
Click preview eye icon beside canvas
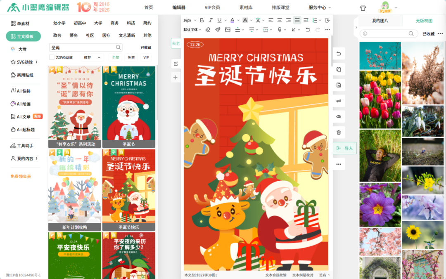click(x=339, y=117)
